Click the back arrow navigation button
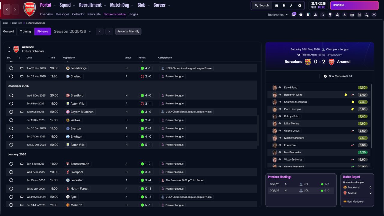The width and height of the screenshot is (384, 216). (7, 9)
